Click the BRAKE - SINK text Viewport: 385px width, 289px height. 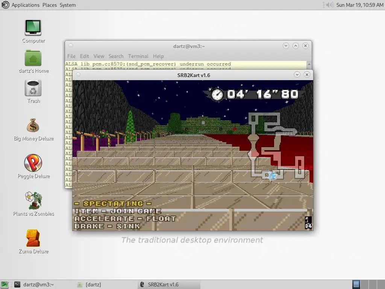[x=107, y=226]
